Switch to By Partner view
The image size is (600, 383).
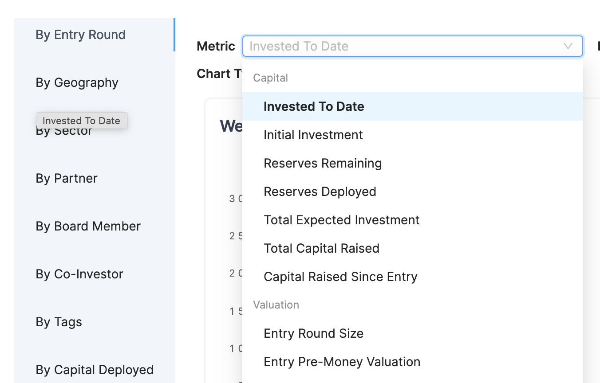pyautogui.click(x=67, y=178)
